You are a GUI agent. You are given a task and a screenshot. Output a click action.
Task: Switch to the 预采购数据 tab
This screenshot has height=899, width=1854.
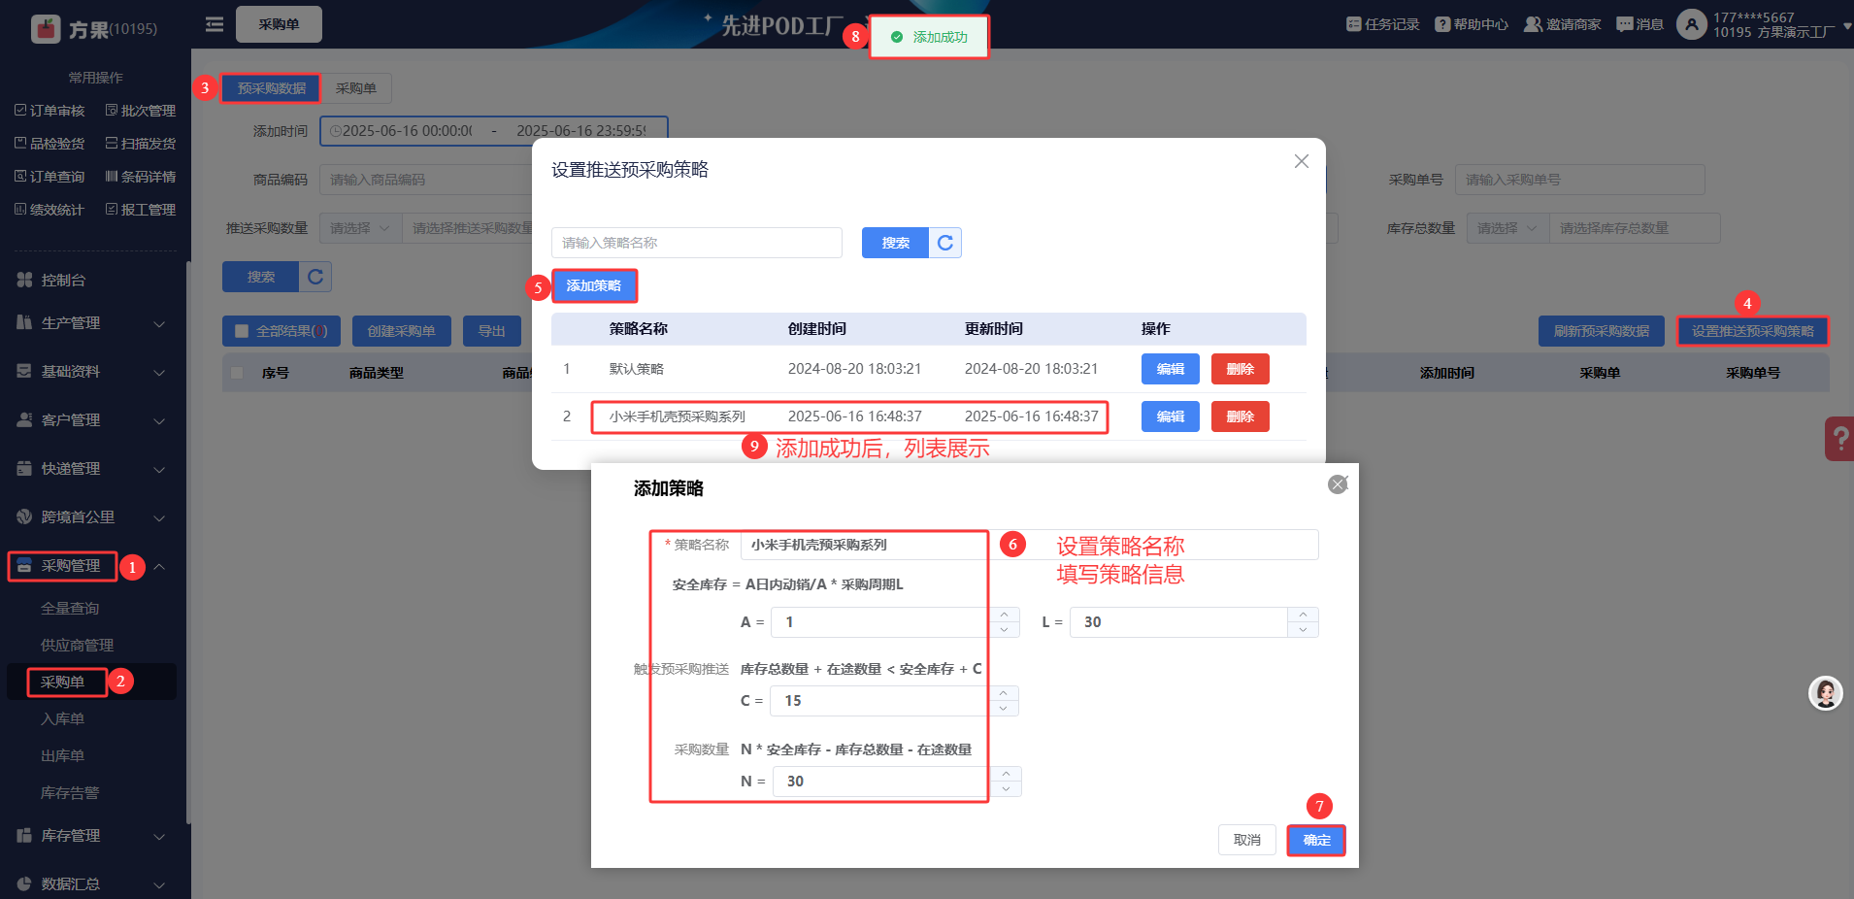click(271, 88)
